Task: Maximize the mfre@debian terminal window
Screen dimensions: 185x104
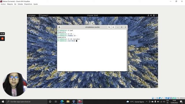Action: 122,27
